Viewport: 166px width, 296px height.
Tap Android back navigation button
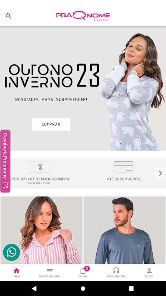click(34, 289)
